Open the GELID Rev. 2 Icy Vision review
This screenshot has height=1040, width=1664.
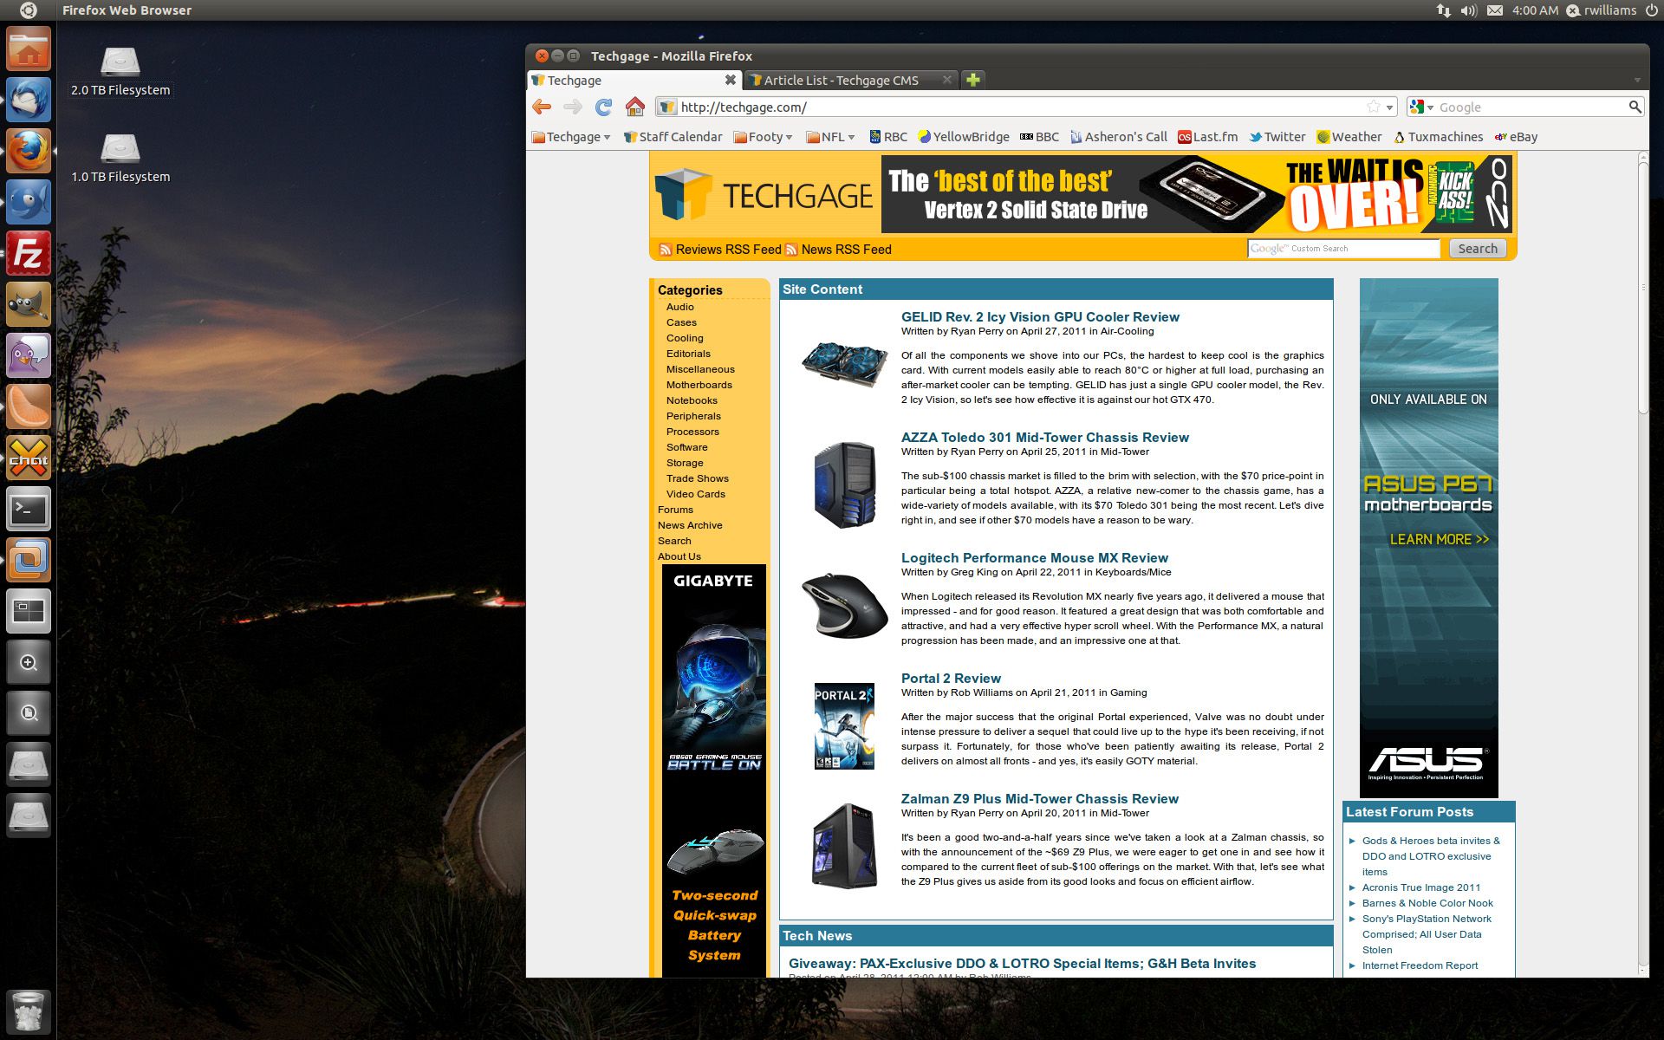(x=1040, y=317)
